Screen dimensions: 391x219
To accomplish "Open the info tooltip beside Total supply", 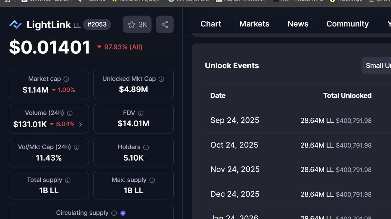I will click(x=68, y=180).
